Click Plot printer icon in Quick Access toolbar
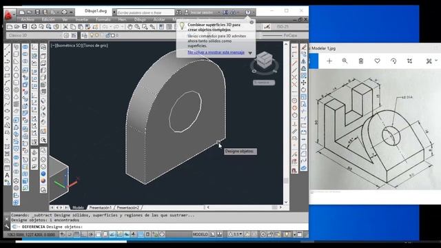 click(x=64, y=12)
